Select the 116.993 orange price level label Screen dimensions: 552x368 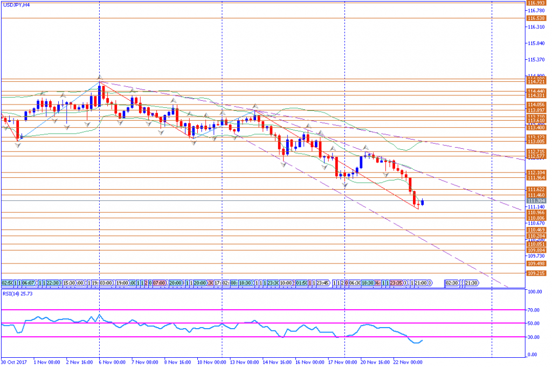point(535,3)
